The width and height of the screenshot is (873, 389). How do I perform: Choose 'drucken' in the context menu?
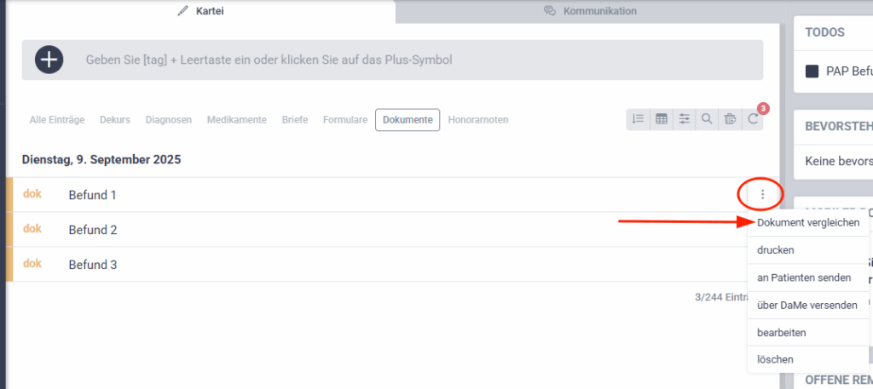(x=775, y=250)
